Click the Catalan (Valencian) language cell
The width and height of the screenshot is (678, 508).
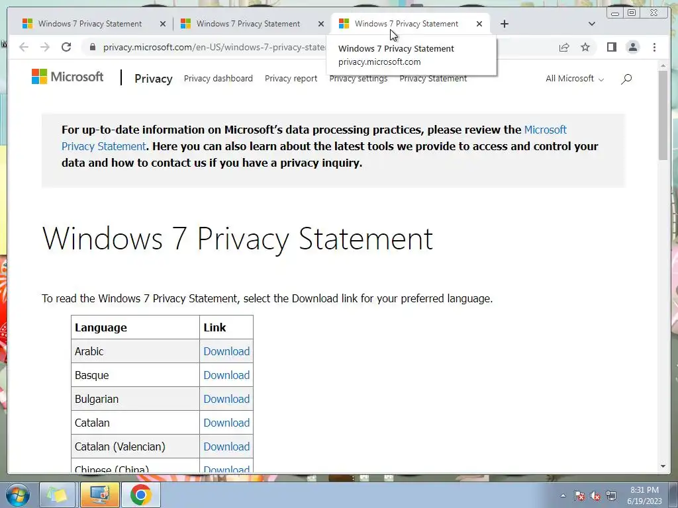135,446
